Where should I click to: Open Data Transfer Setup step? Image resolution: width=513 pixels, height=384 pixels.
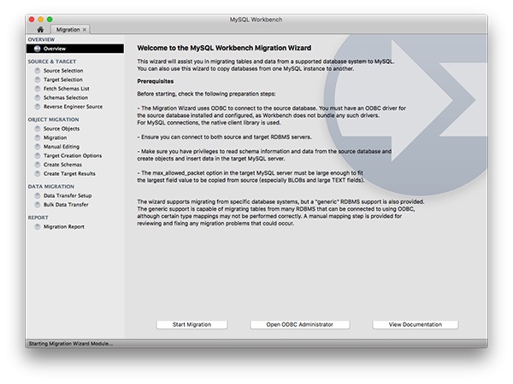(x=68, y=195)
